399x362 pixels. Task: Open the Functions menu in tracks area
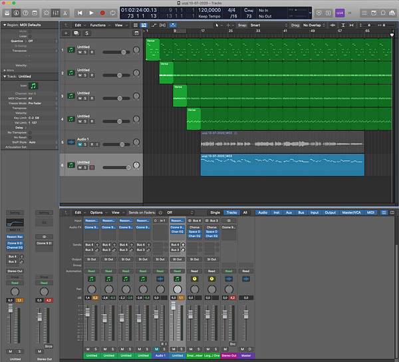pos(98,25)
